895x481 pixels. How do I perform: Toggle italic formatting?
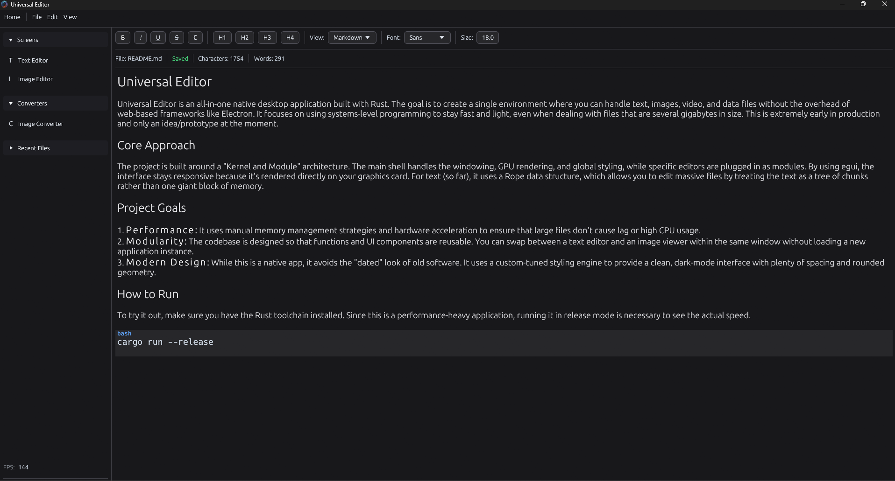[x=140, y=37]
